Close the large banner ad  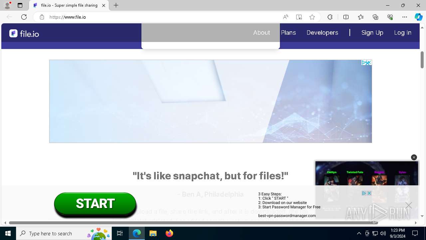click(369, 63)
